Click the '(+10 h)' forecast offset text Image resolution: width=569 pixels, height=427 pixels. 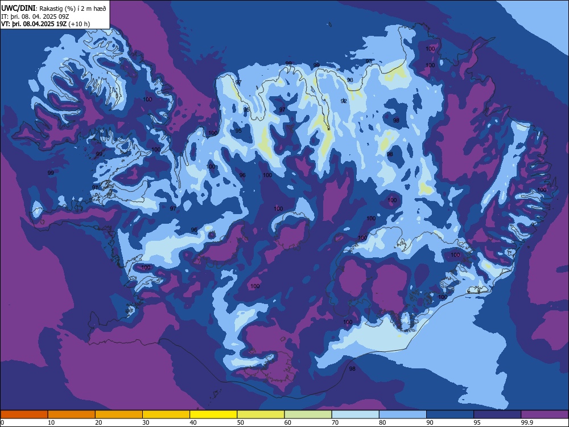coord(79,24)
